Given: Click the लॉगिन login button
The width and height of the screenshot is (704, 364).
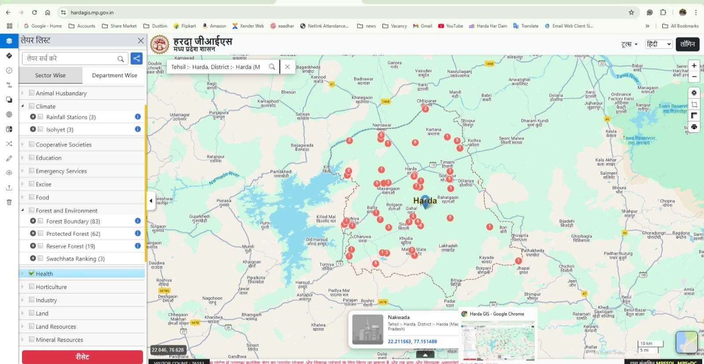Looking at the screenshot, I should tap(687, 44).
